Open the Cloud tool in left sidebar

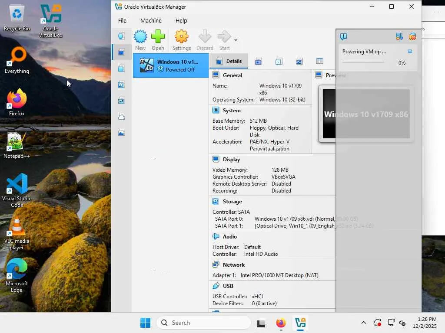122,116
